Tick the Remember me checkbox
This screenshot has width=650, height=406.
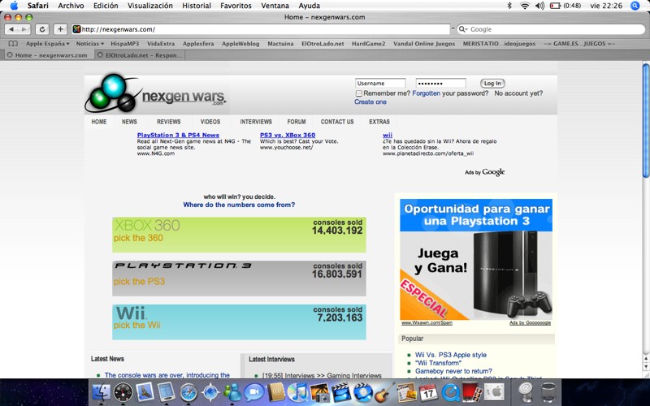359,93
